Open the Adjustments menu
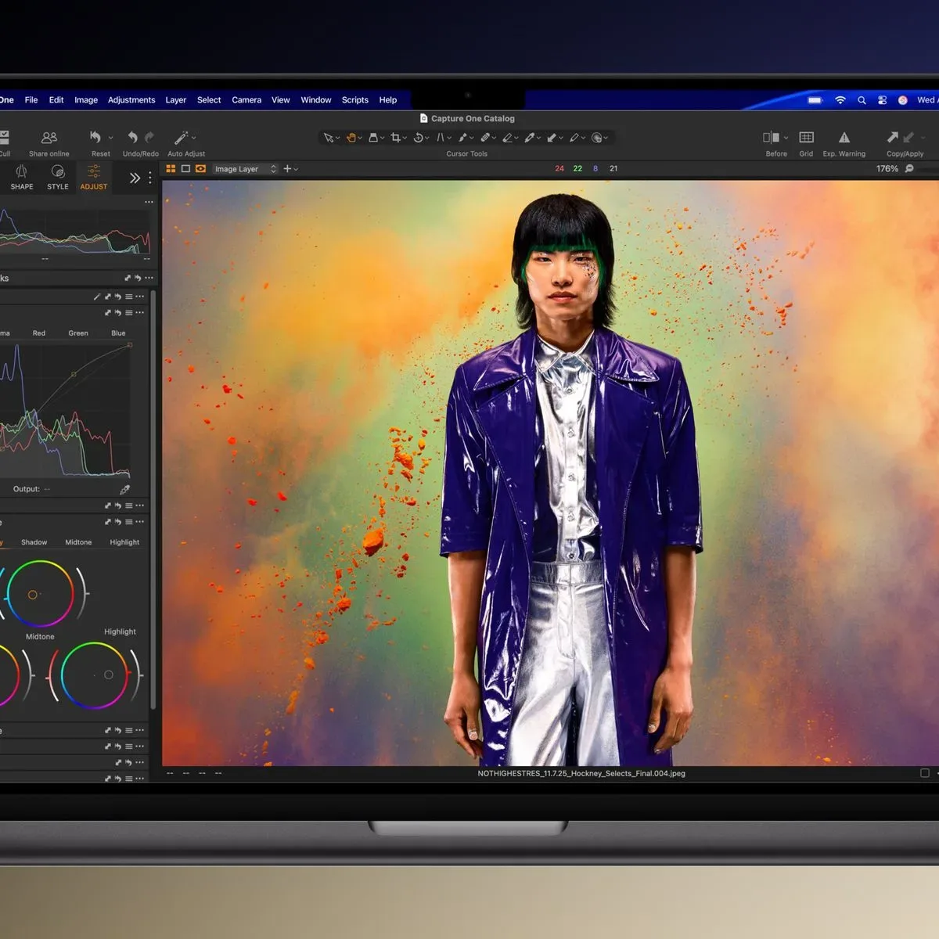This screenshot has width=939, height=939. coord(131,100)
